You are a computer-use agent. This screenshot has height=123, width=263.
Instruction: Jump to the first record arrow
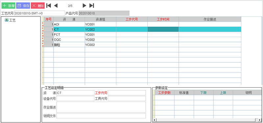pos(48,6)
